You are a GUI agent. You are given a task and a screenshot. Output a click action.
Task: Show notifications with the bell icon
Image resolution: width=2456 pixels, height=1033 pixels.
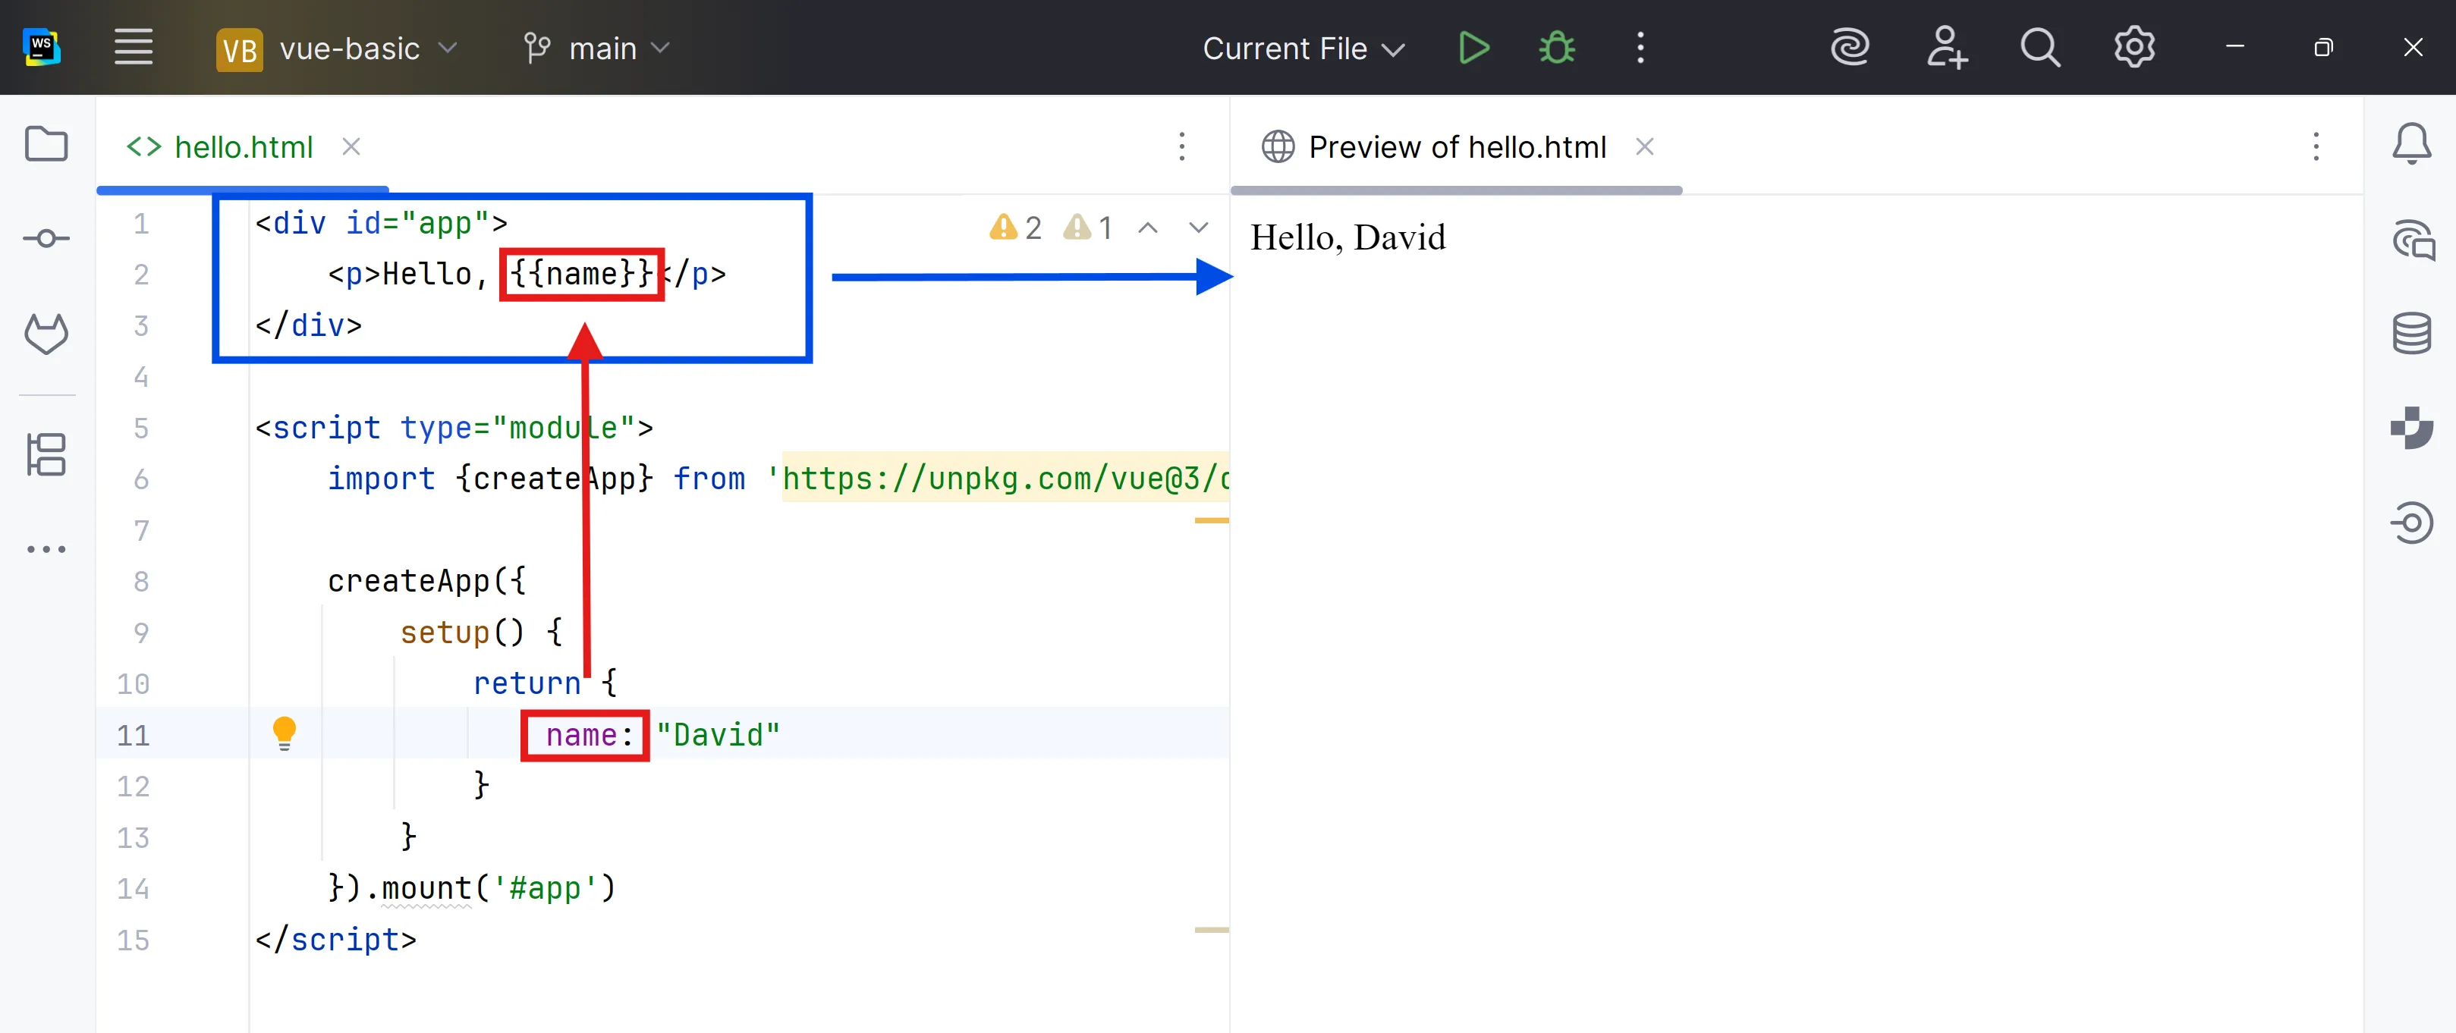coord(2410,145)
